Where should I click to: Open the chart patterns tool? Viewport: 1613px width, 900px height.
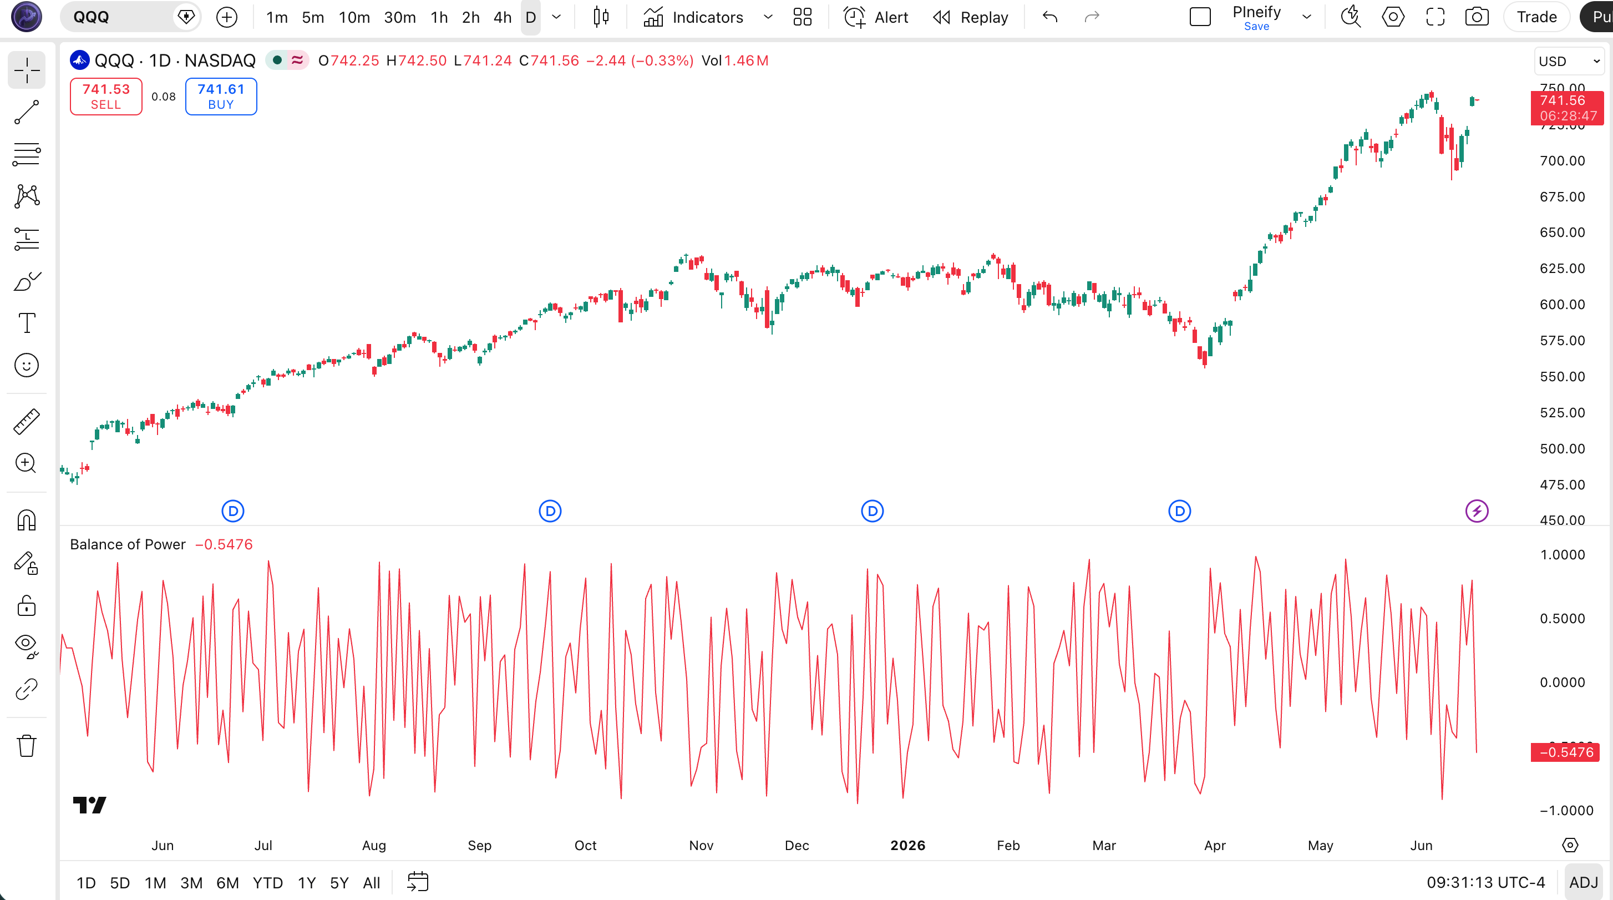point(26,196)
